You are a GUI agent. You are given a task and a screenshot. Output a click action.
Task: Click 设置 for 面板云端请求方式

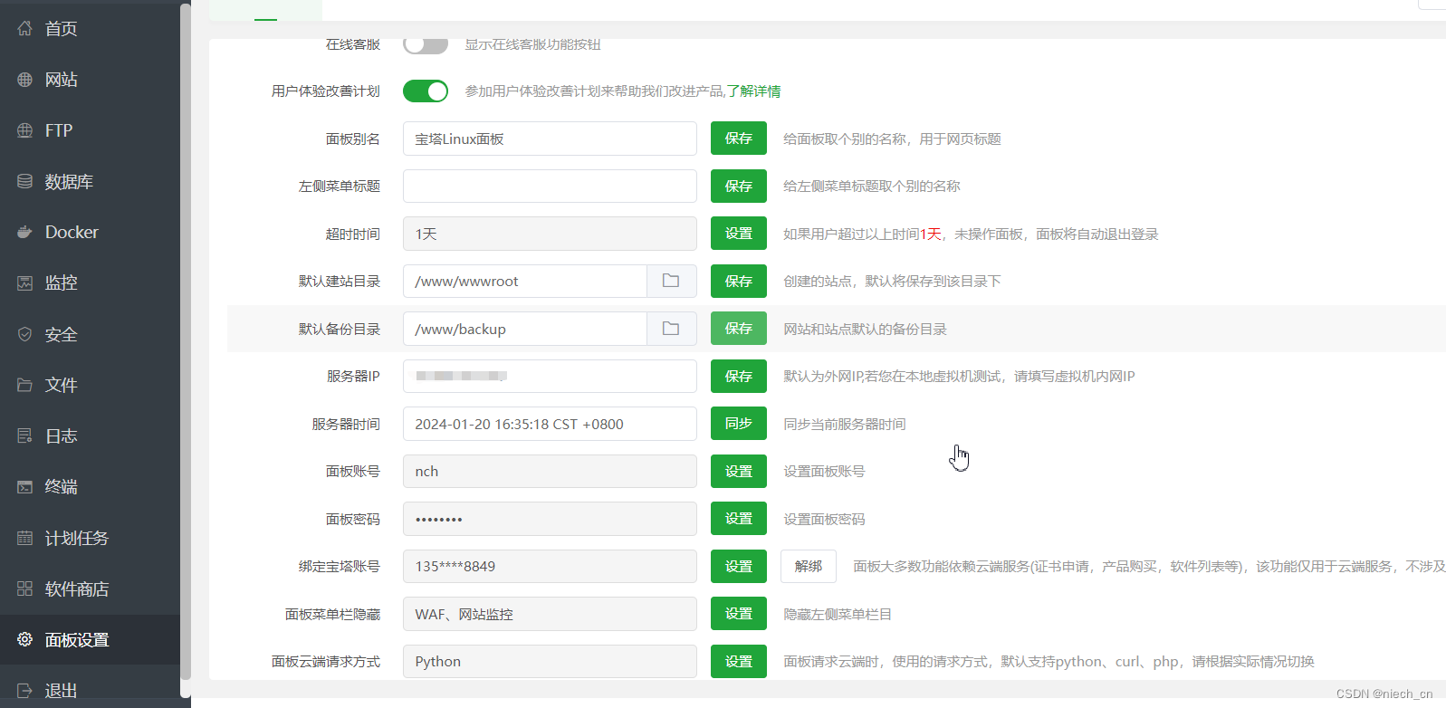739,661
